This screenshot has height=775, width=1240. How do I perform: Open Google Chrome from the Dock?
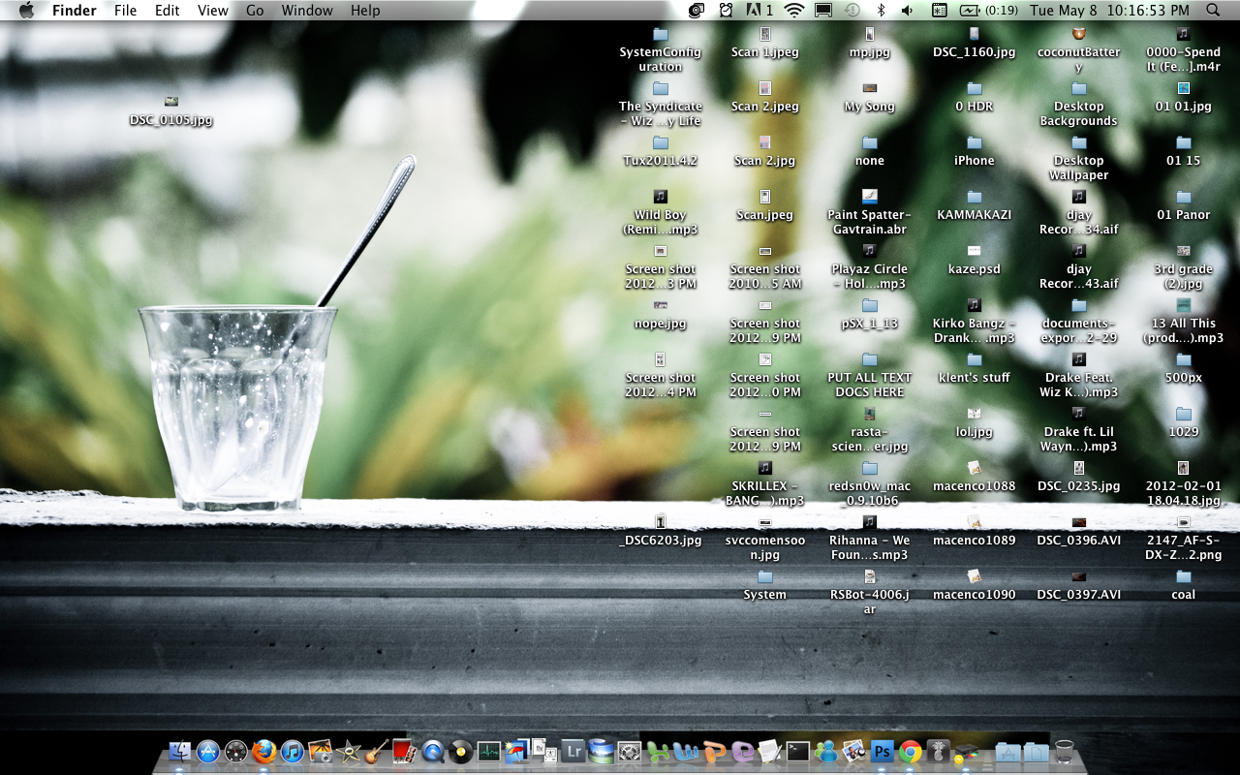click(911, 751)
